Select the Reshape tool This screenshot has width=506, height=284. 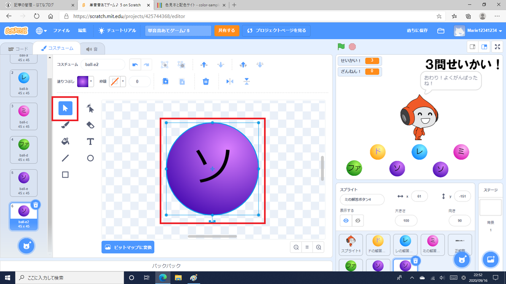(x=90, y=108)
